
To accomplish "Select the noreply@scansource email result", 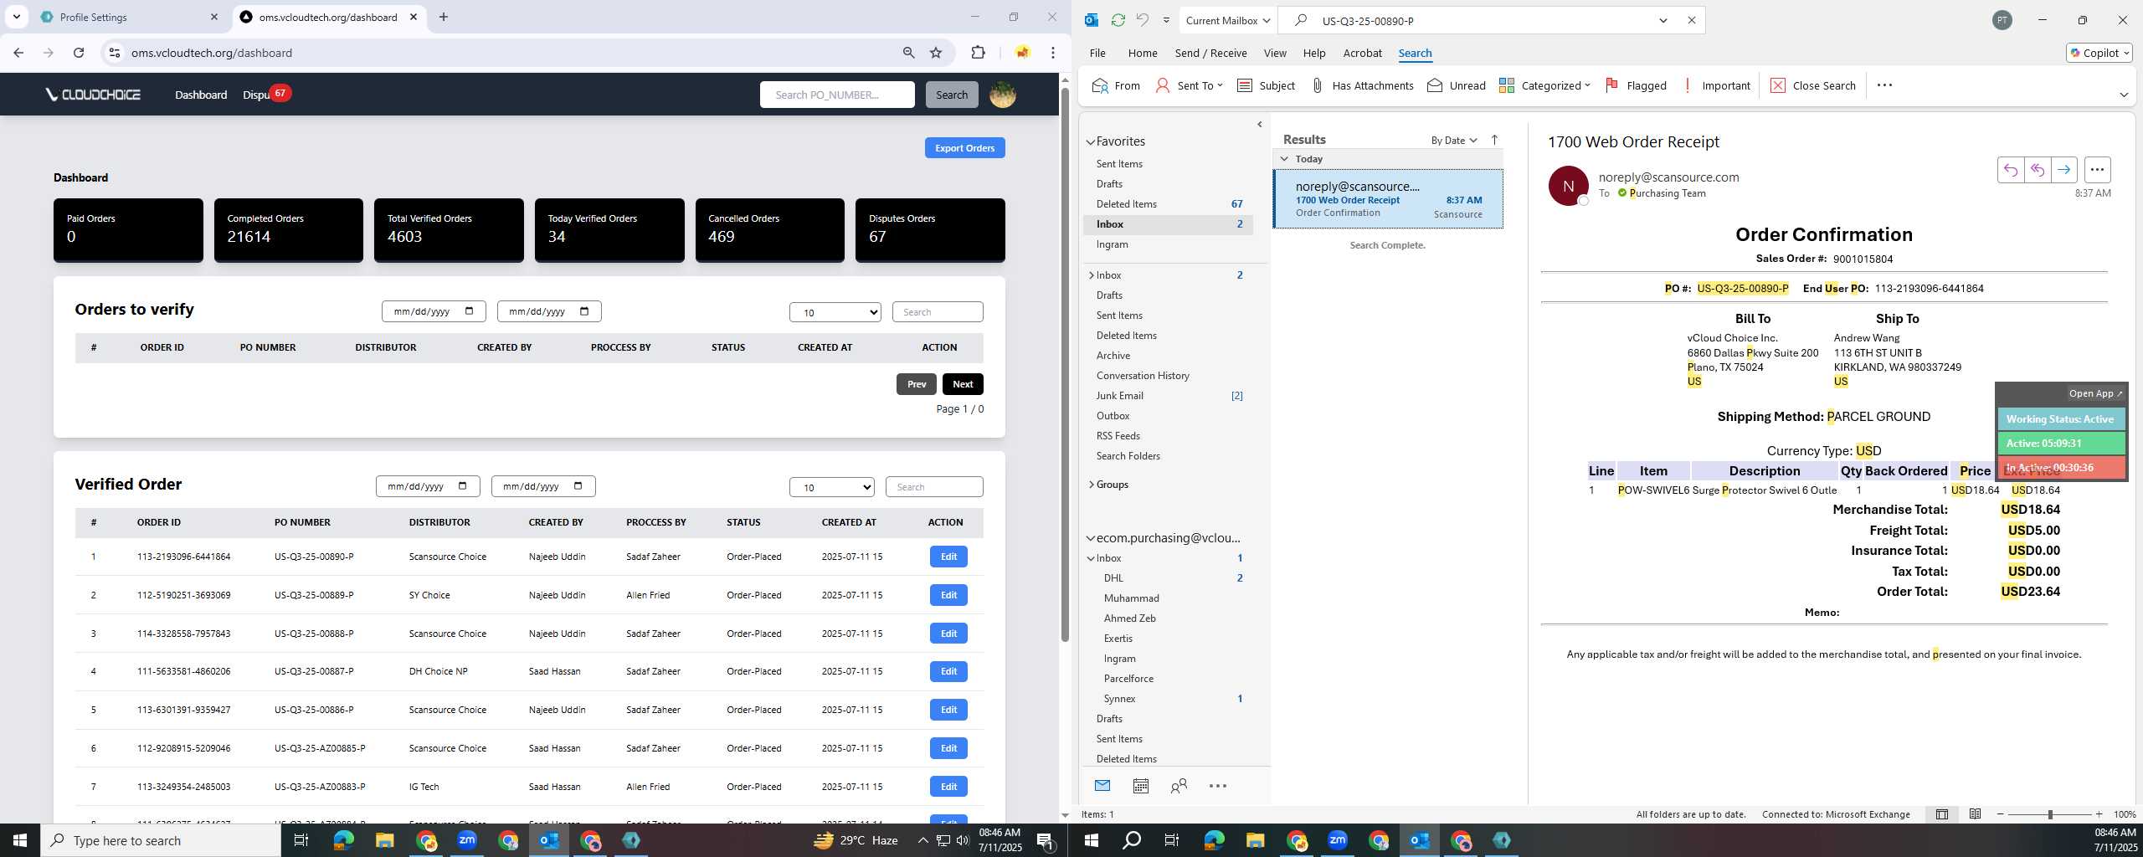I will coord(1388,199).
